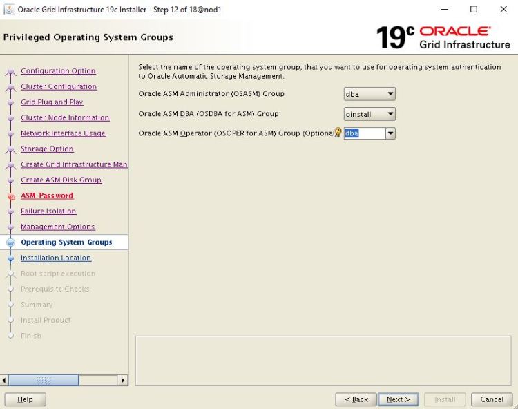Click the Java icon in title bar
This screenshot has height=409, width=518.
click(8, 10)
